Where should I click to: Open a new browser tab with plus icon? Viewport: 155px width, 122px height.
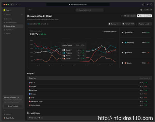[147, 4]
